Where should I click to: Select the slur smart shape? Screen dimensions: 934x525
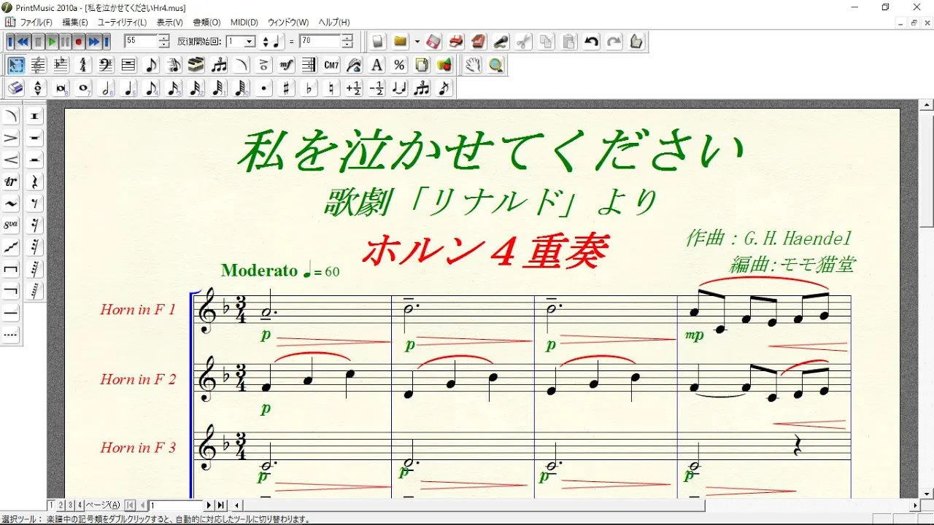tap(11, 116)
